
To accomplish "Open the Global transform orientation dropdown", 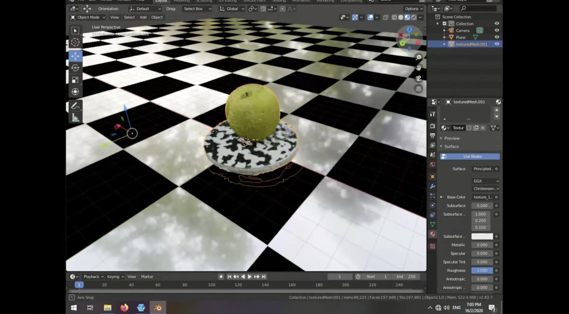I will (232, 9).
